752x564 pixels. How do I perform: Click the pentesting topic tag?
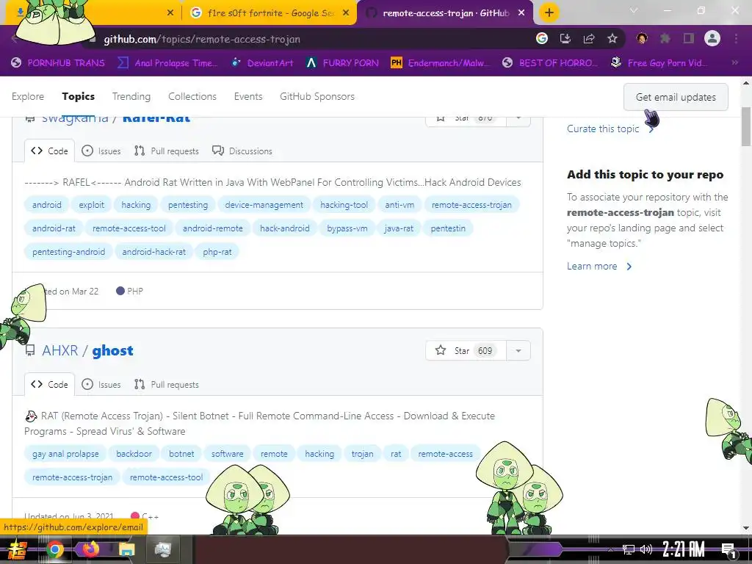(x=187, y=205)
